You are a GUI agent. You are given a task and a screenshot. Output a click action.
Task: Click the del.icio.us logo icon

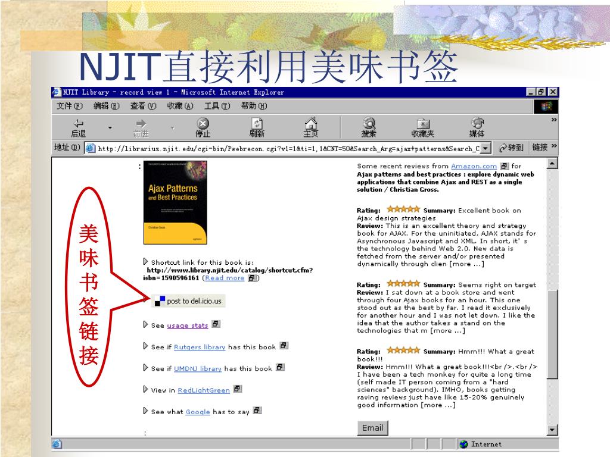click(x=160, y=301)
